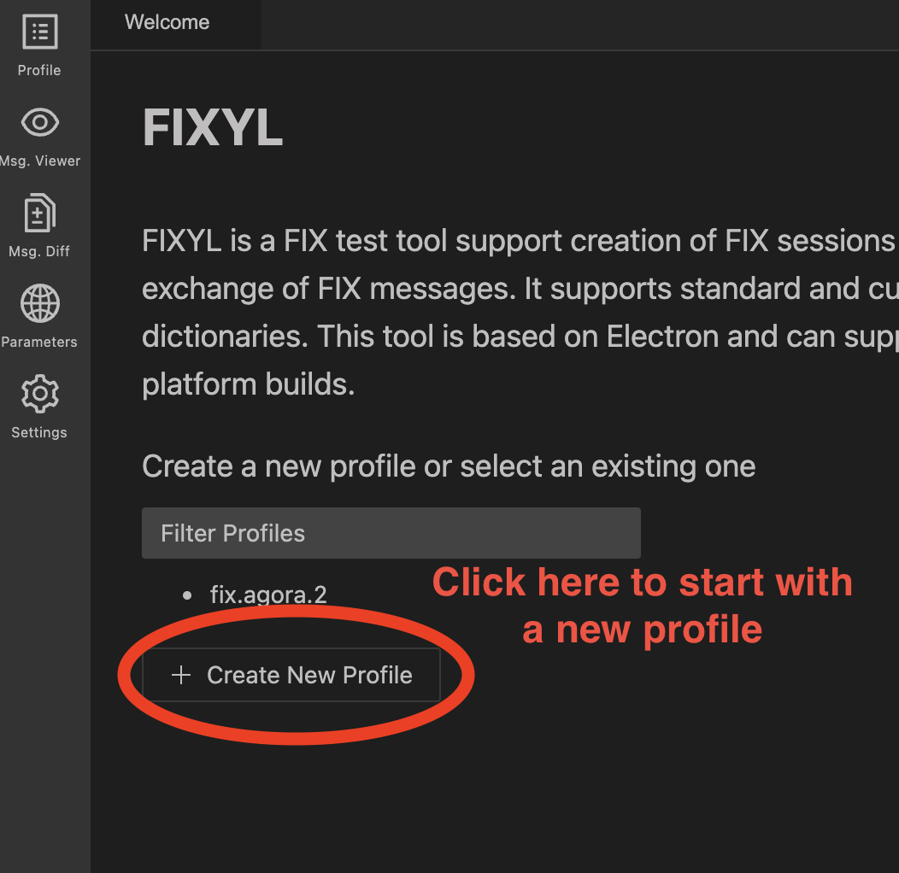Open the Profile list icon in sidebar

click(x=39, y=32)
